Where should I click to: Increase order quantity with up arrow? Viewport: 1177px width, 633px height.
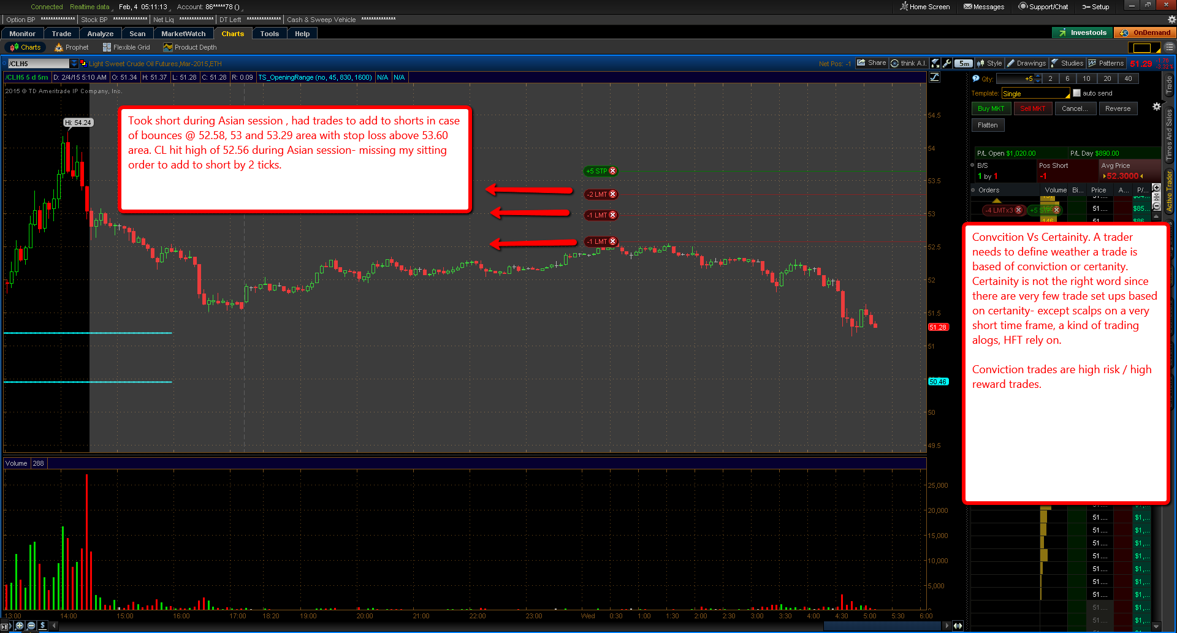1038,77
